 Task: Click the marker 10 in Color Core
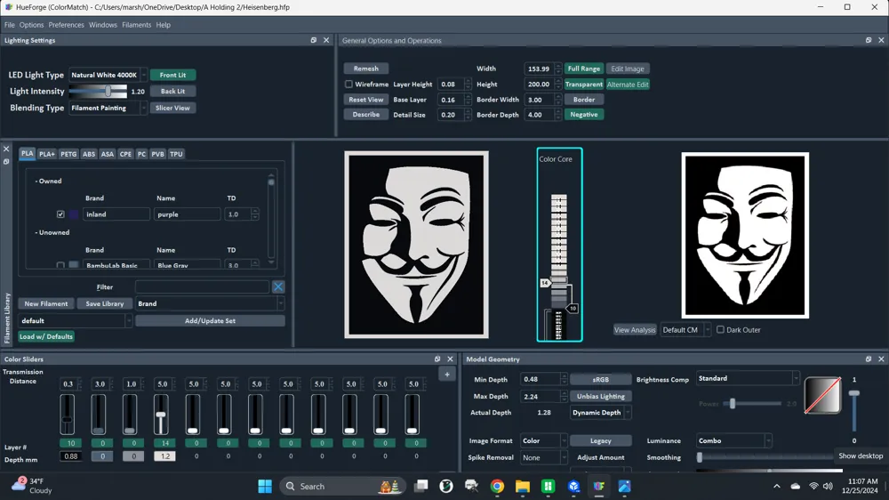point(573,308)
